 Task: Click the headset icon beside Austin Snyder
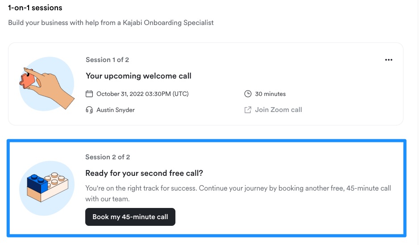point(89,110)
